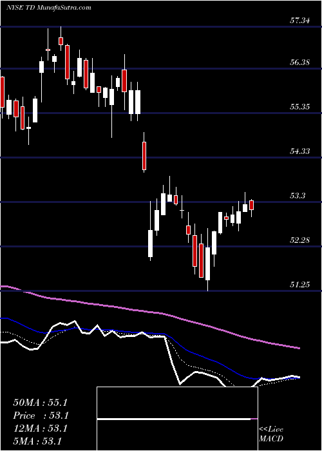Viewport: 322px width, 451px height.
Task: Click the Price : 53.1 readout
Action: [40, 416]
